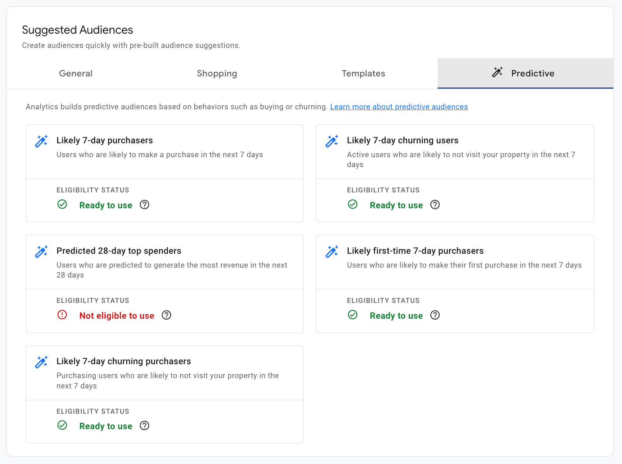The height and width of the screenshot is (464, 622).
Task: Select the Likely 7-day churning users card title
Action: [x=402, y=141]
